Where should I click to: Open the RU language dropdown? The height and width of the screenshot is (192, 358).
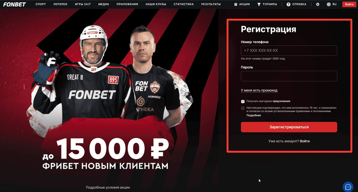pos(335,4)
